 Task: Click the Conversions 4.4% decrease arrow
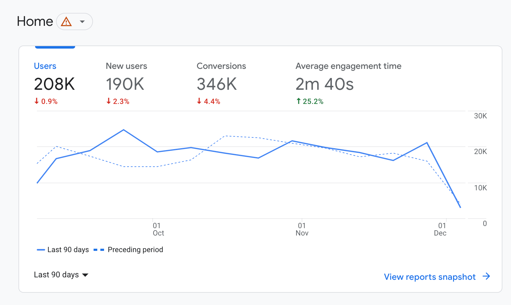(x=199, y=101)
